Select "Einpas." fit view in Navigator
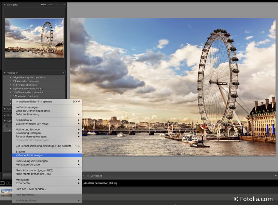 click(43, 5)
